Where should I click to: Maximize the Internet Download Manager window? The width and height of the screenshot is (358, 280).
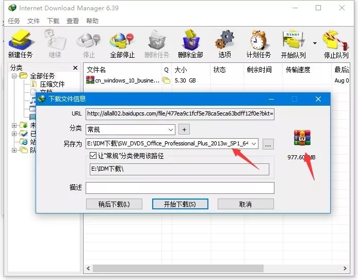click(318, 8)
